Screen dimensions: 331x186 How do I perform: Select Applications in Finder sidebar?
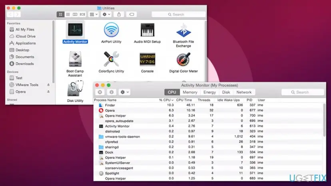pos(26,43)
